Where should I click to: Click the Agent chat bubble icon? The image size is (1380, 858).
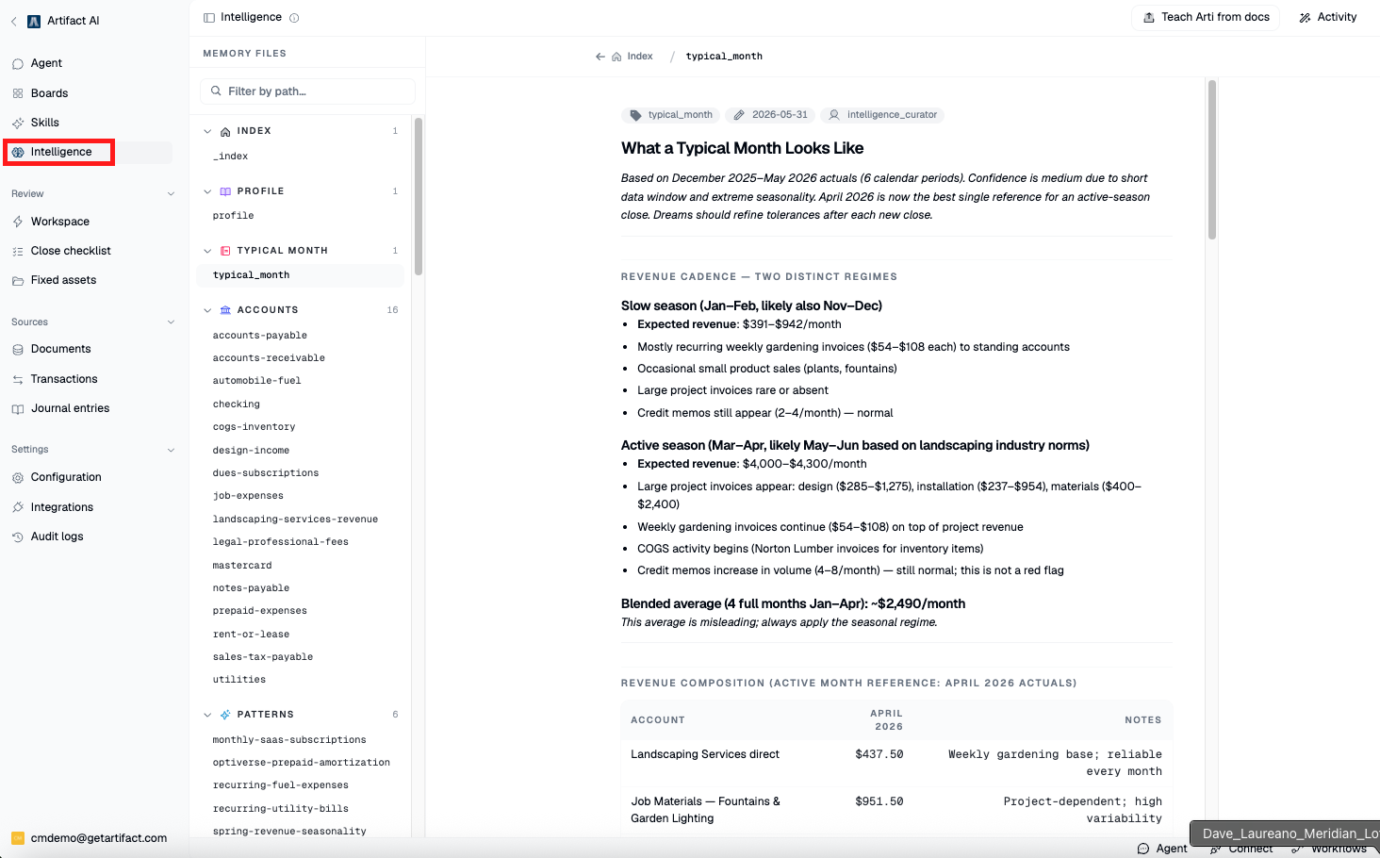tap(18, 63)
